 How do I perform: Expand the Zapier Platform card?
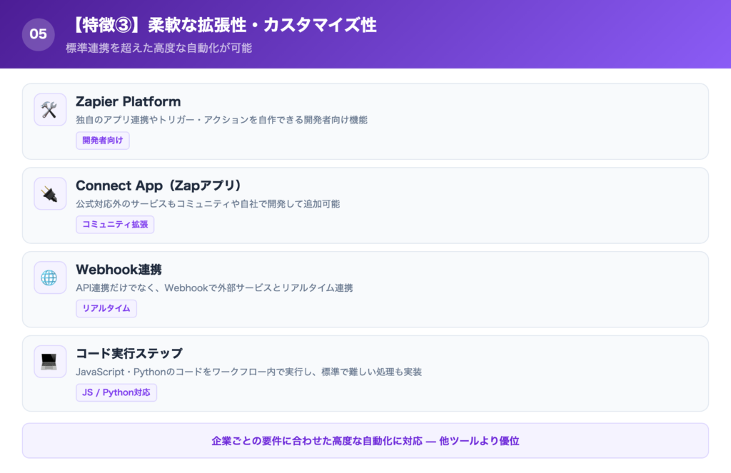365,121
